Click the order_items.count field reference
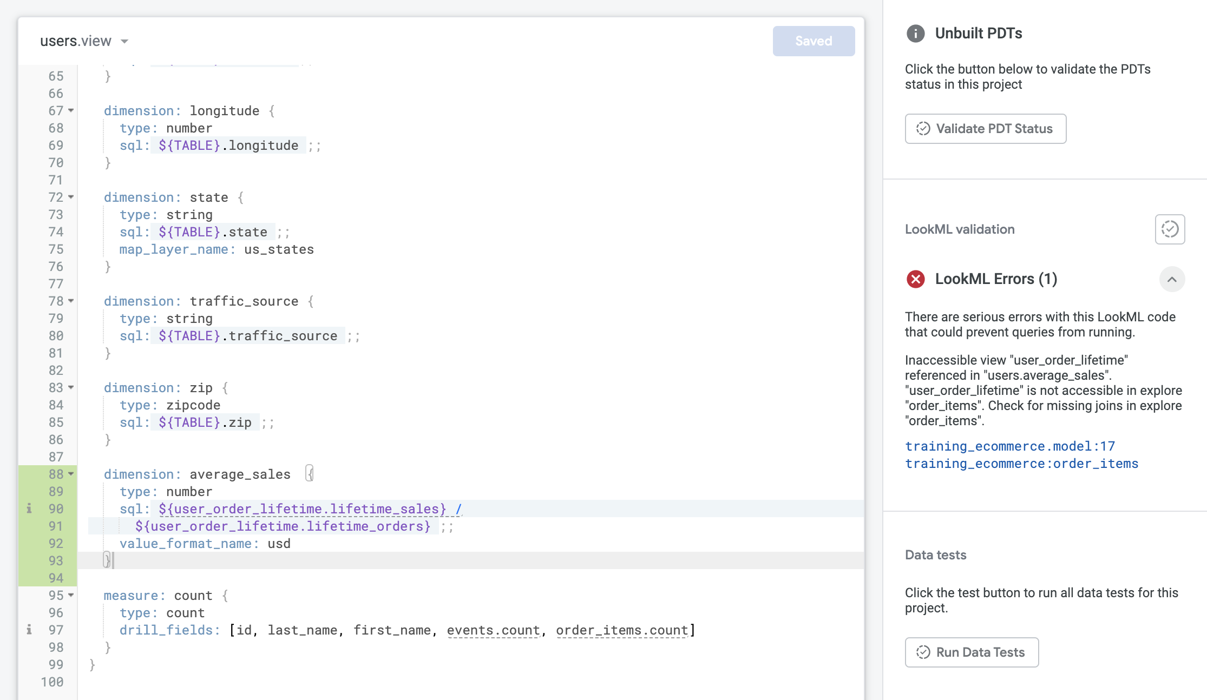 pos(621,630)
